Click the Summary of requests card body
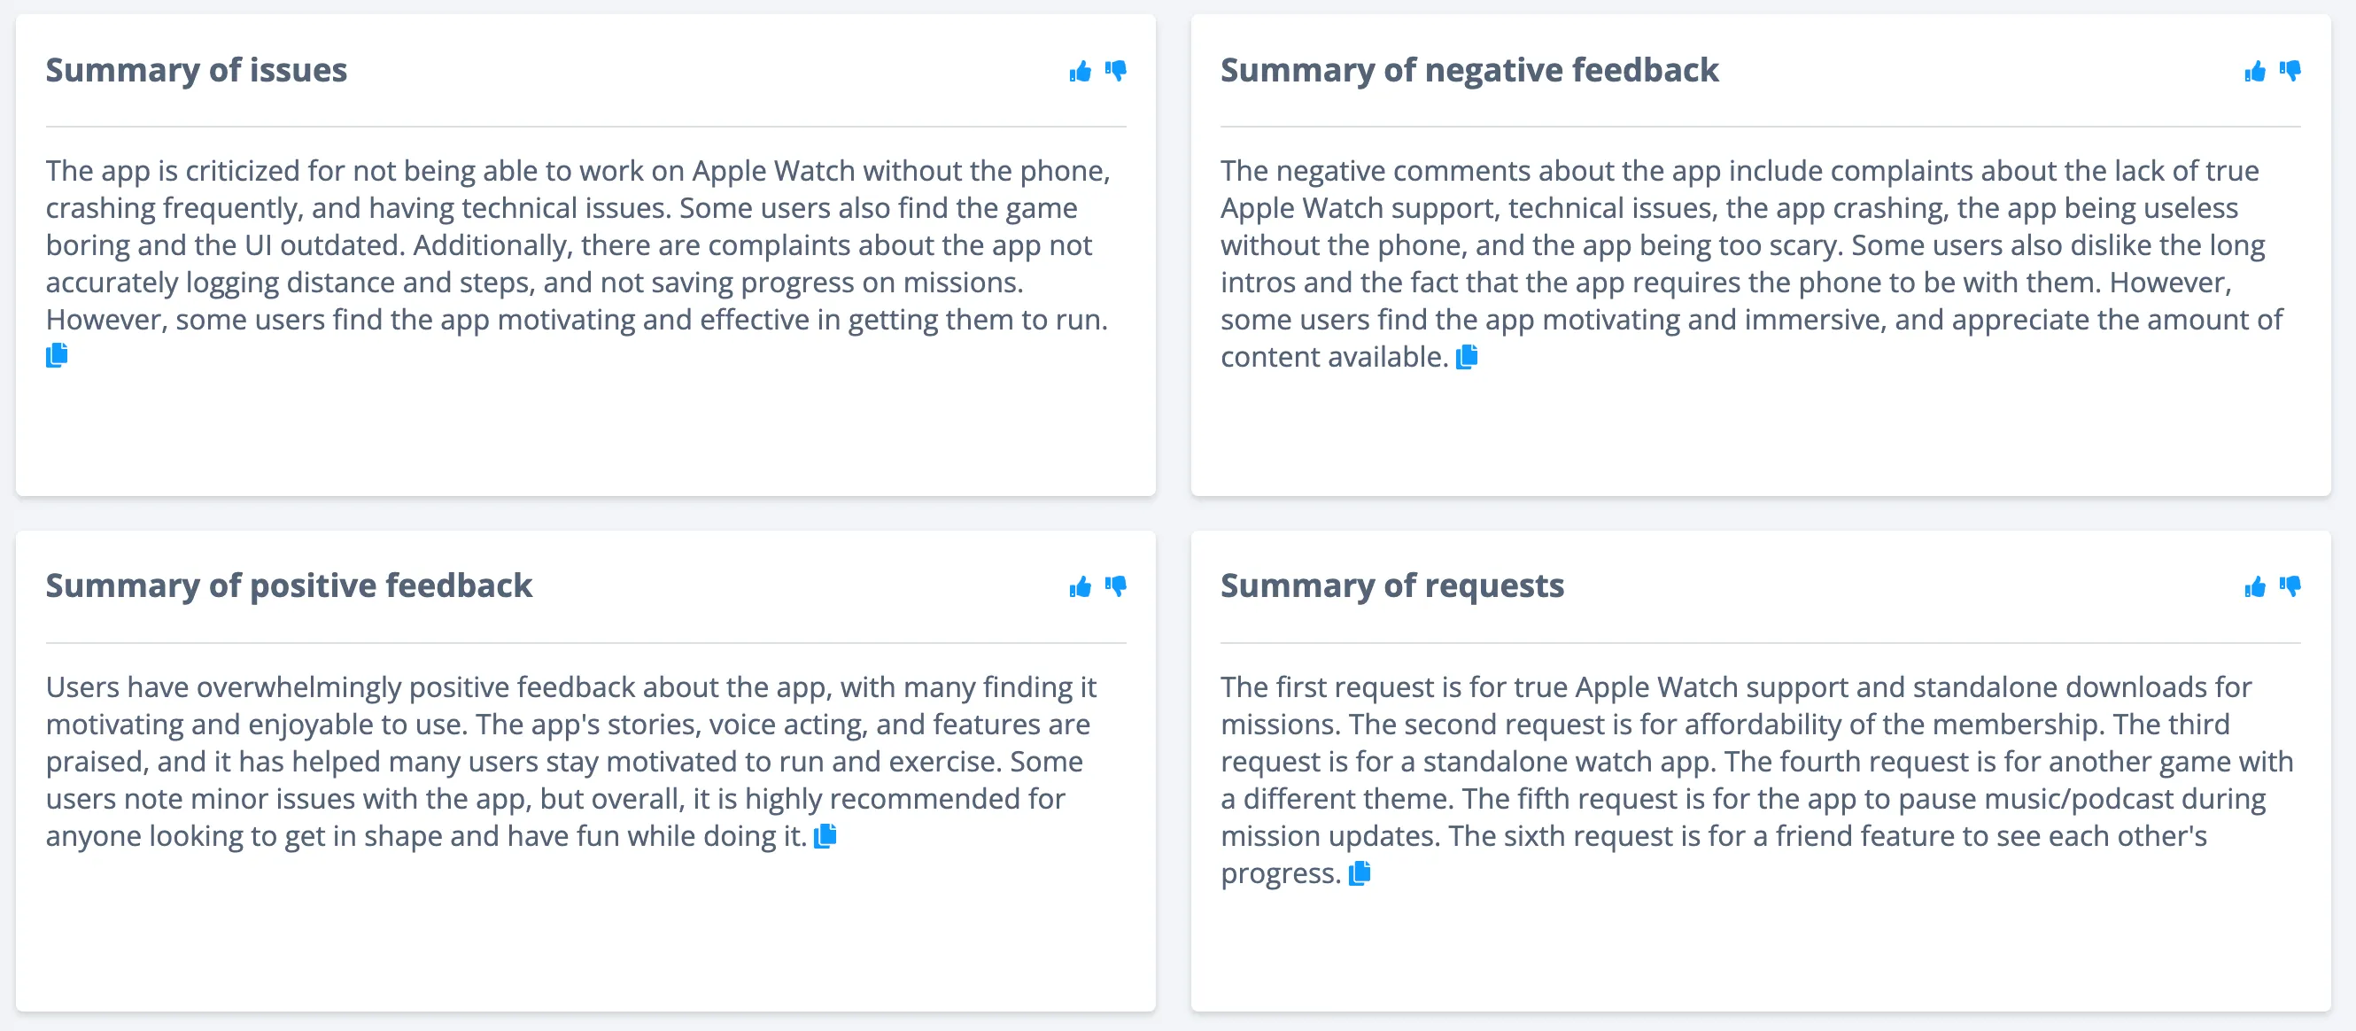Image resolution: width=2356 pixels, height=1031 pixels. 1738,778
